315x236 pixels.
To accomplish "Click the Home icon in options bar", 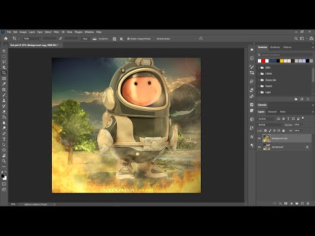I will (6, 39).
